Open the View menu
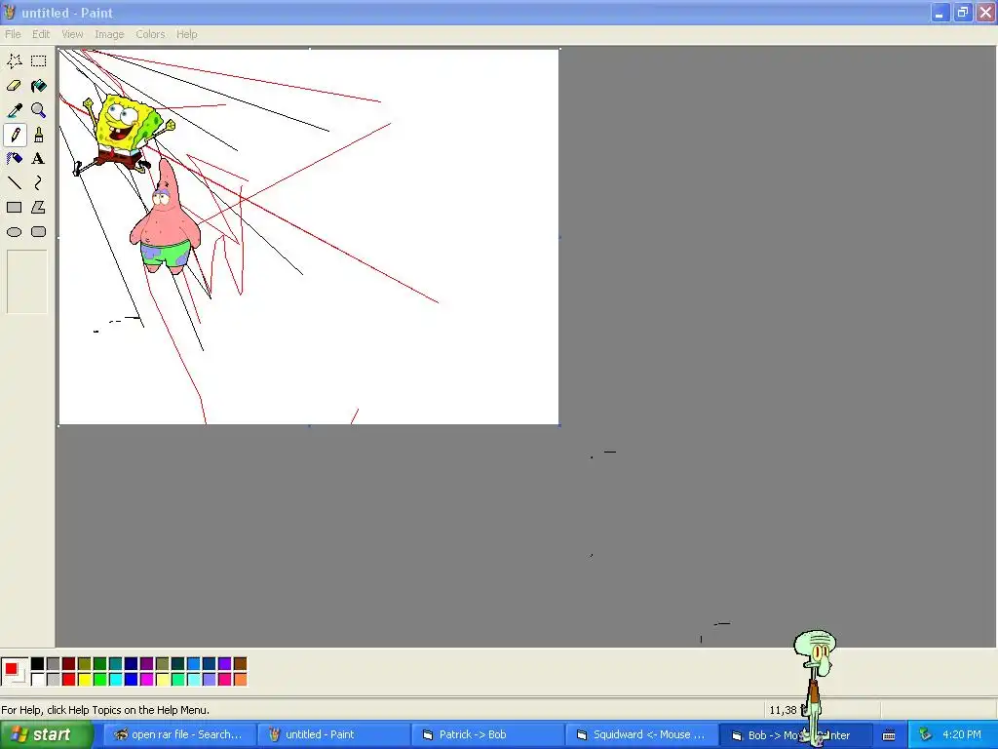Image resolution: width=998 pixels, height=749 pixels. 72,34
